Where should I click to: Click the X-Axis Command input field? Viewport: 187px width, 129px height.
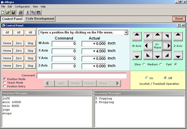[x=64, y=51]
